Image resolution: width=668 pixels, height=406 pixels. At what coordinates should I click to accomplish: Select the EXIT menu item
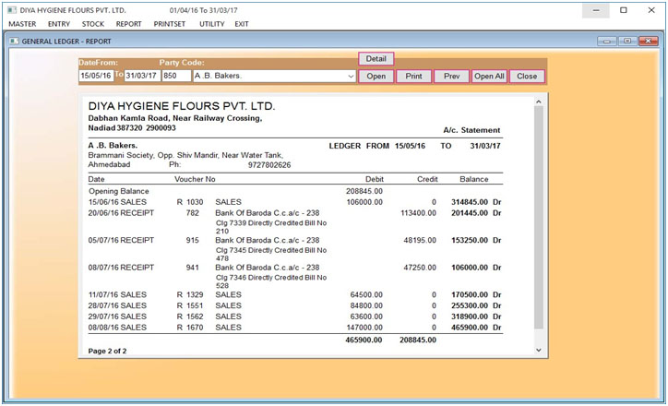pyautogui.click(x=242, y=23)
